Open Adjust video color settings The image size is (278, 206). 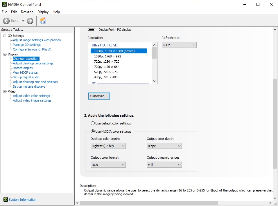tap(31, 96)
